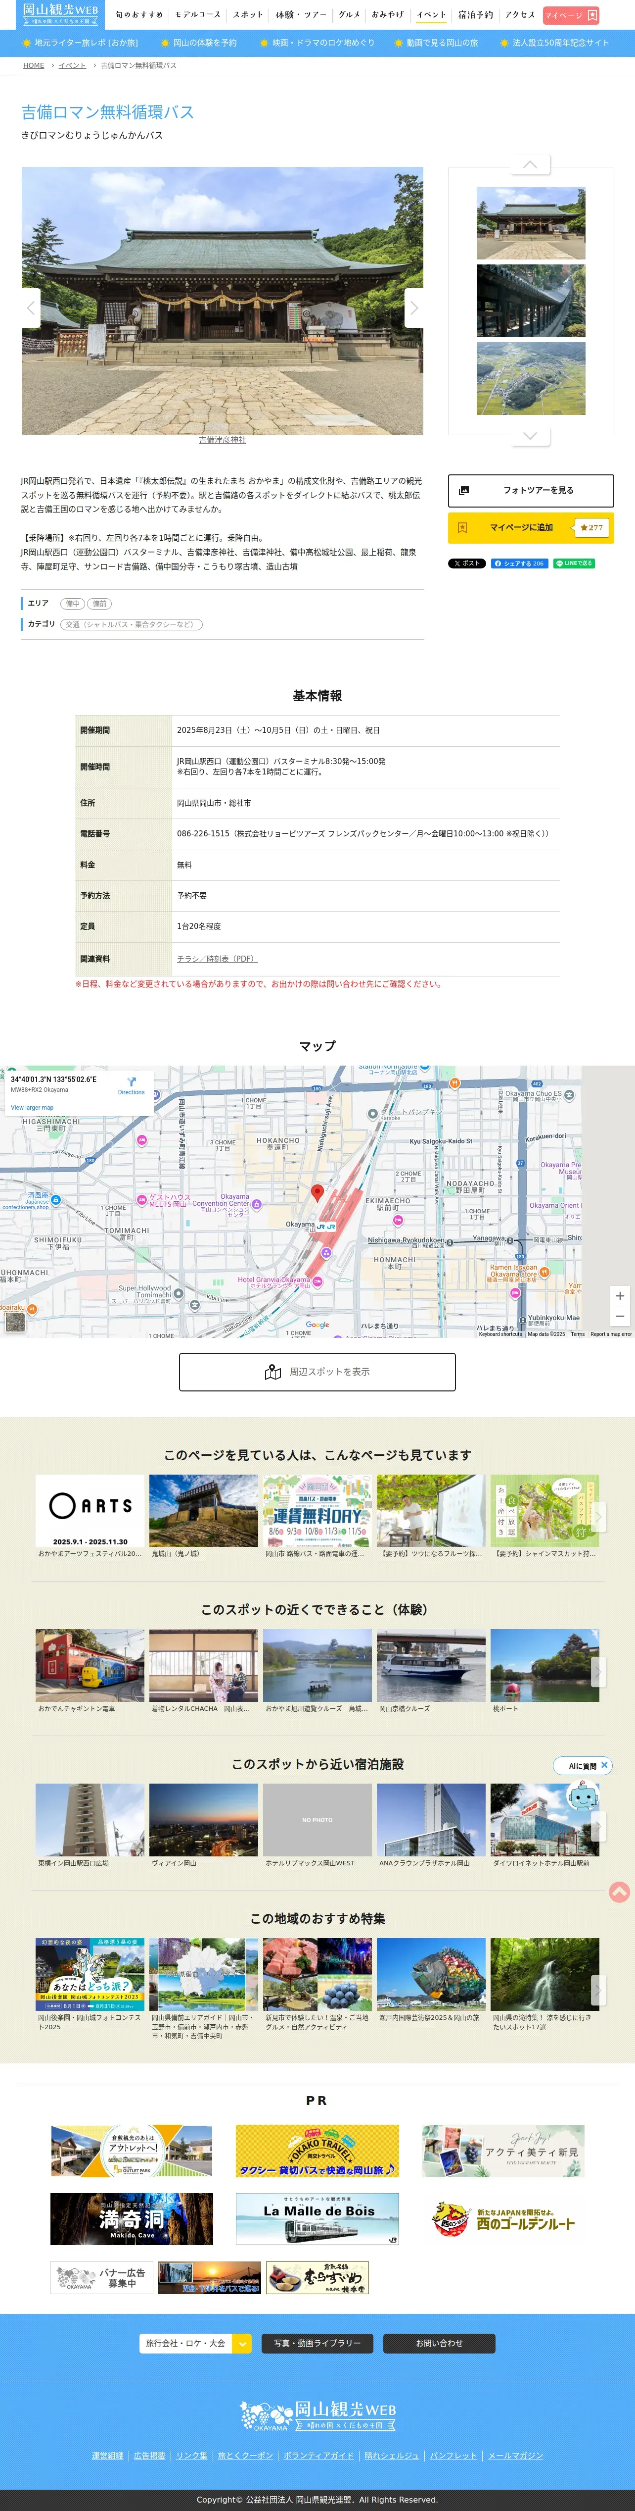The width and height of the screenshot is (635, 2511).
Task: Open the グルメ menu
Action: pyautogui.click(x=350, y=15)
